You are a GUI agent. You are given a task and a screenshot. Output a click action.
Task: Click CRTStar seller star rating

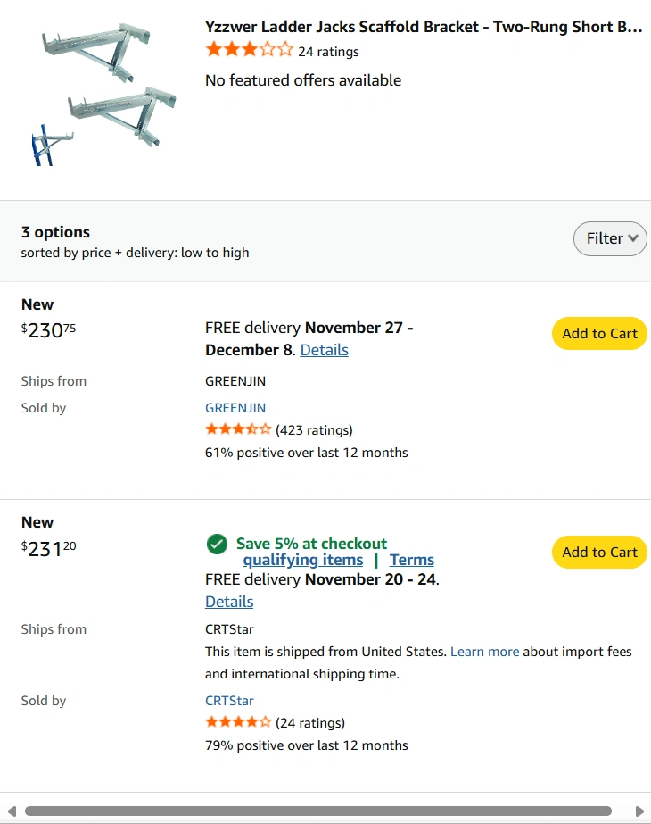[238, 722]
